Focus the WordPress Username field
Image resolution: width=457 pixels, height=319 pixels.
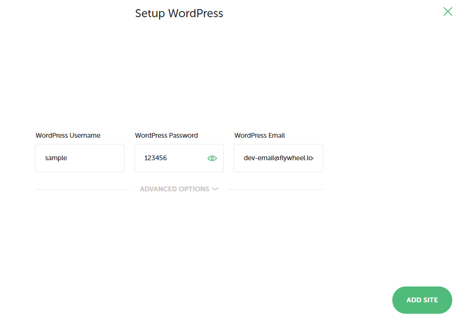click(80, 158)
